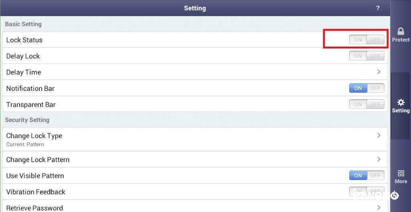Expand Retrieve Password chevron

(378, 207)
